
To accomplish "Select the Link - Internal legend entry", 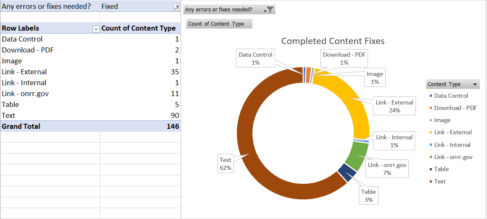I will pos(452,145).
